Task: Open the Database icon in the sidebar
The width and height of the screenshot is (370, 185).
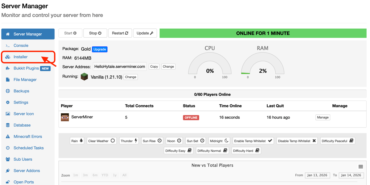Action: 8,125
